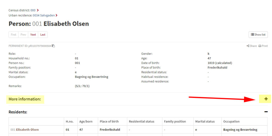This screenshot has width=272, height=136.
Task: Click the Print icon
Action: click(260, 46)
